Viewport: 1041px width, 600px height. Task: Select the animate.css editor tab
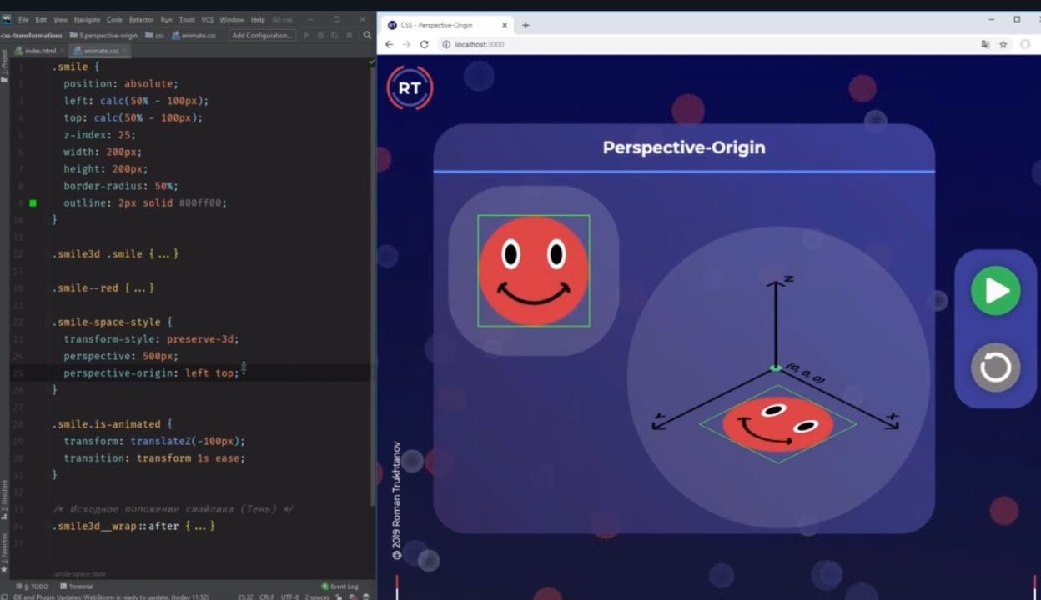[99, 51]
